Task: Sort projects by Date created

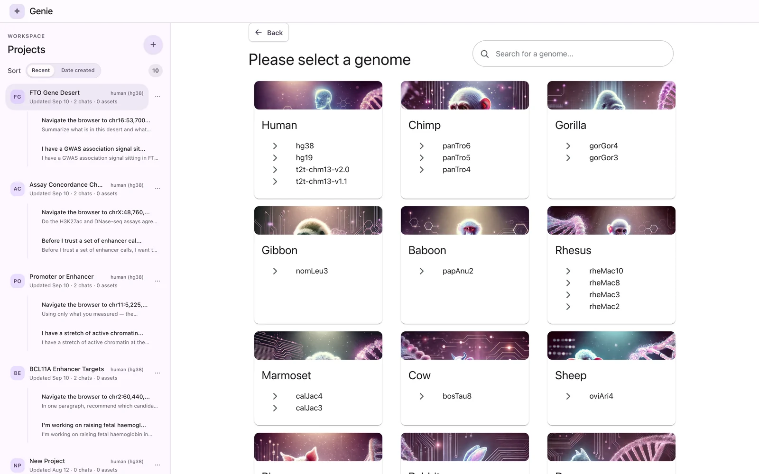Action: pyautogui.click(x=78, y=70)
